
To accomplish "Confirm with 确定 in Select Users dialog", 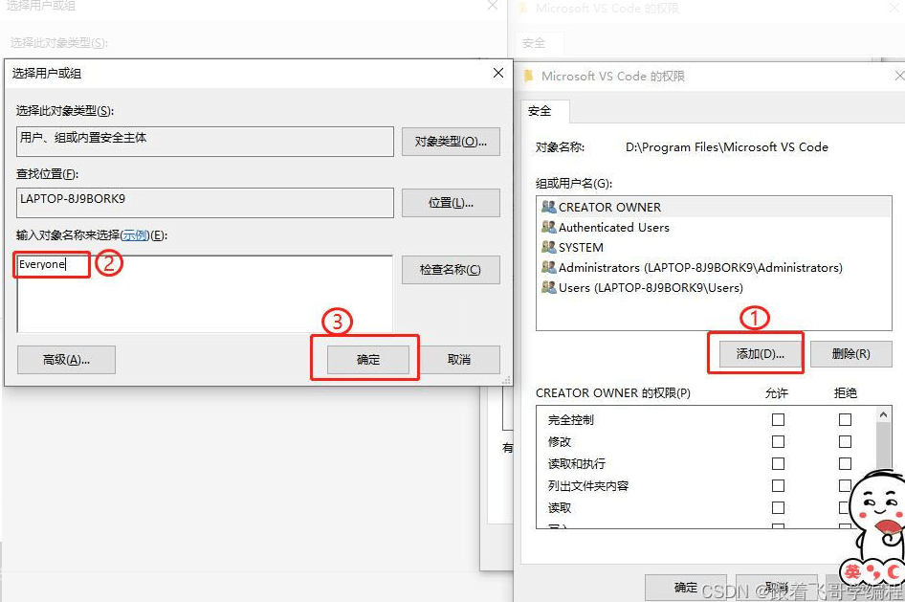I will click(368, 360).
